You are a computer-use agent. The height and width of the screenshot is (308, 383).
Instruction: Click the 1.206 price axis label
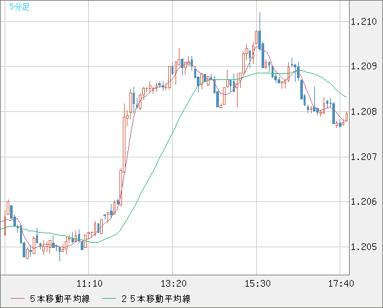click(364, 201)
